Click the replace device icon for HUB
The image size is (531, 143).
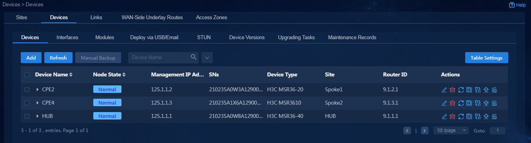477,116
